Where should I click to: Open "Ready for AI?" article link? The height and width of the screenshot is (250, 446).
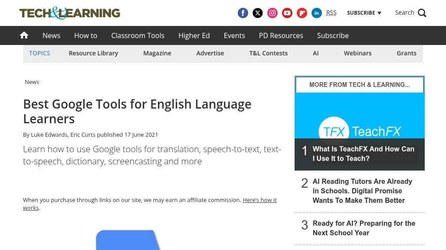(364, 228)
